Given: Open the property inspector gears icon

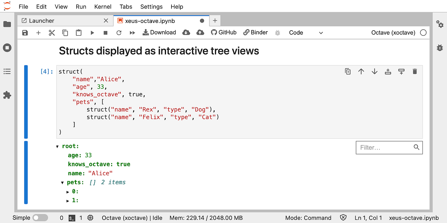Looking at the screenshot, I should [x=440, y=24].
